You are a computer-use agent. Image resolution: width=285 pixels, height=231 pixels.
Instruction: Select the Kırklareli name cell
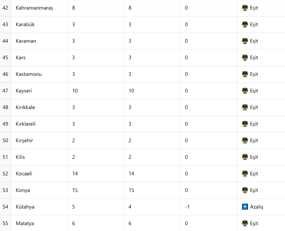[39, 124]
